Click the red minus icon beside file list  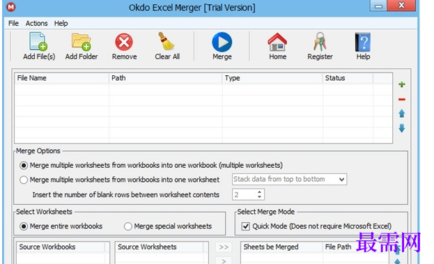pyautogui.click(x=402, y=100)
